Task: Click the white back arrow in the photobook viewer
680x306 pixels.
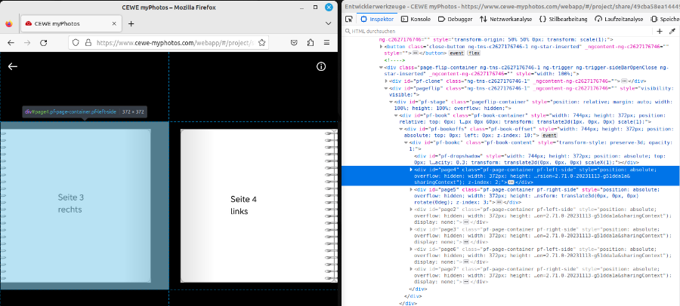Action: (x=13, y=66)
